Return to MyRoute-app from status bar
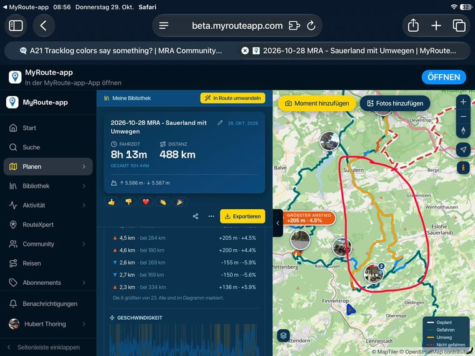Screen dimensions: 475x356 tap(26, 7)
